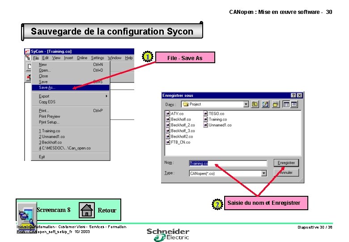
Task: Open recent file 4 Can_open.co
Action: tap(71, 148)
